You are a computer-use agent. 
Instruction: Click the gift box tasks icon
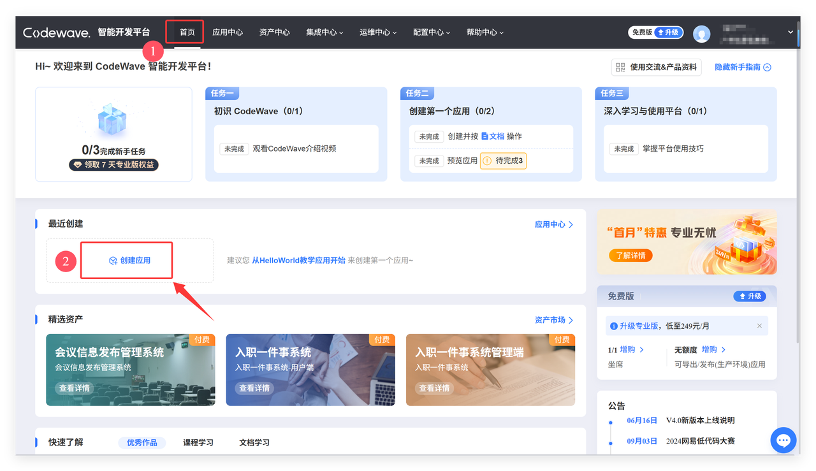click(112, 120)
